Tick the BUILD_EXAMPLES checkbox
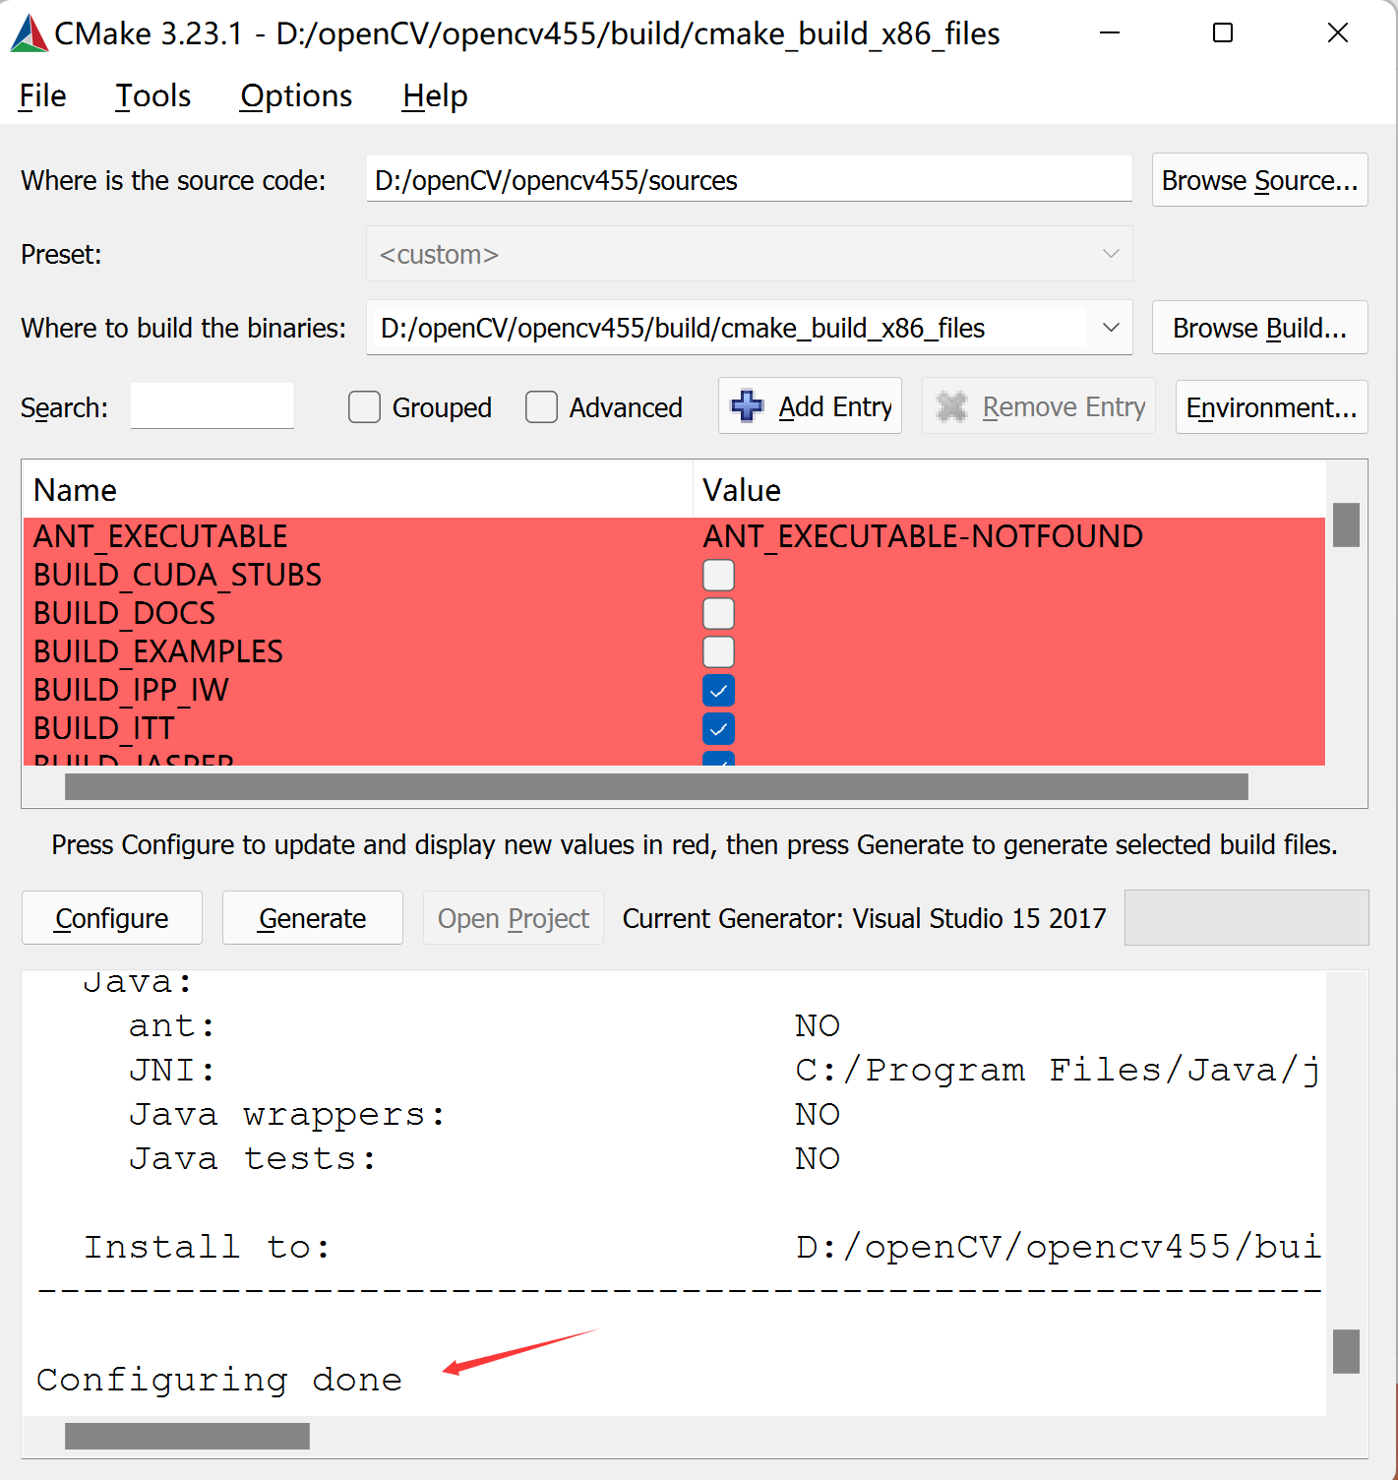 pyautogui.click(x=718, y=651)
